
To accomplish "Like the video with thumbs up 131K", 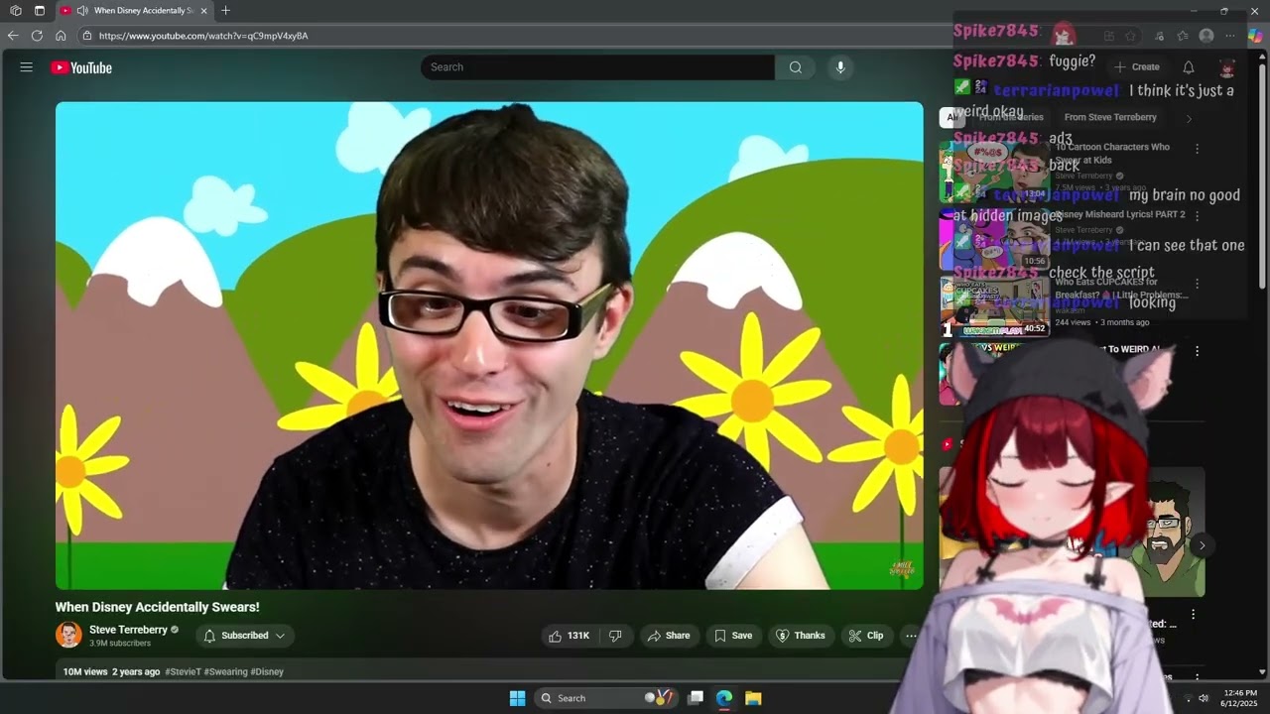I will click(x=570, y=636).
